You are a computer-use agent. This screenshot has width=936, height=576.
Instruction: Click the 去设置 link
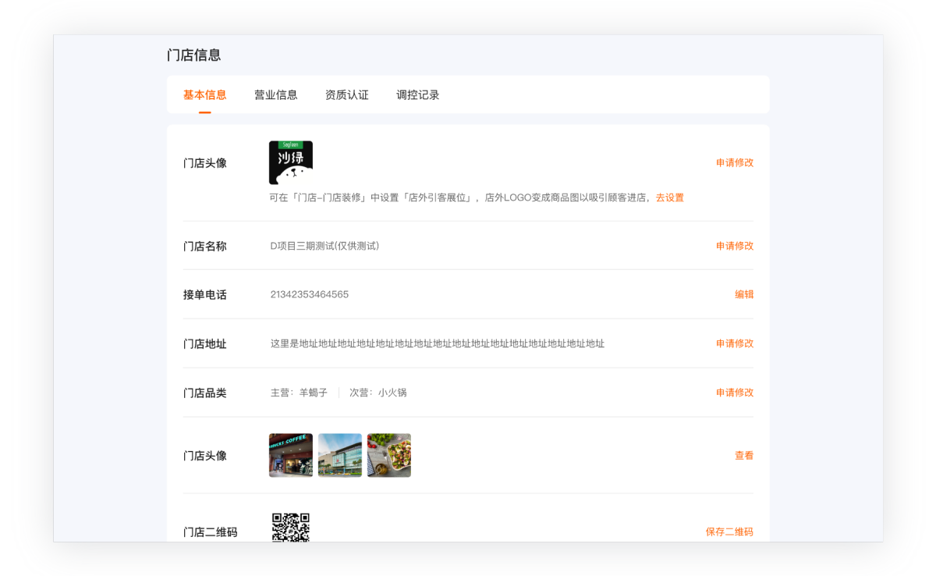[669, 198]
